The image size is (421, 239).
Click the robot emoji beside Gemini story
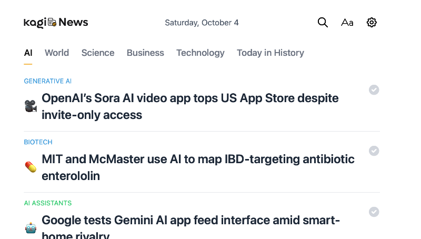coord(31,228)
